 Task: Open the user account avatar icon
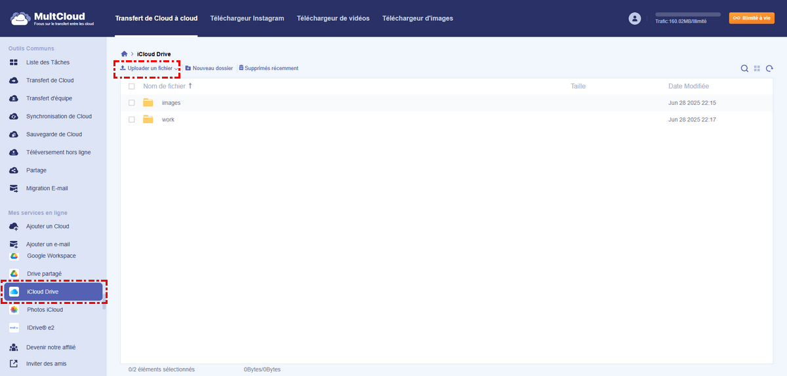click(634, 18)
